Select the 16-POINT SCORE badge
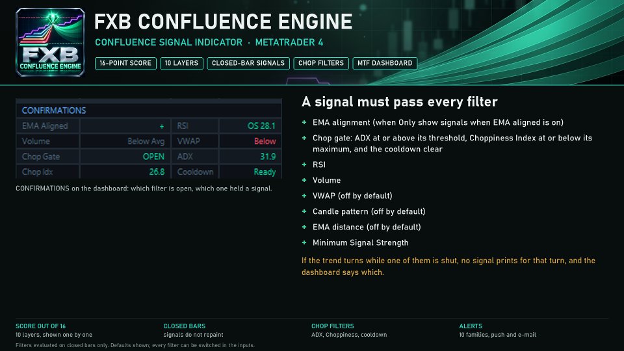 coord(125,63)
